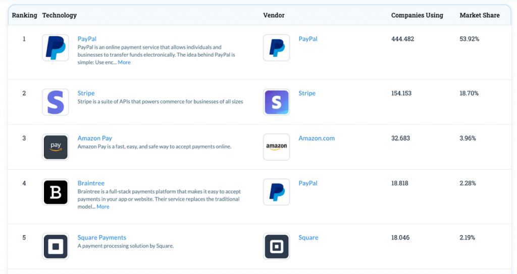The image size is (517, 274).
Task: Open the Stripe technology title link
Action: 86,94
